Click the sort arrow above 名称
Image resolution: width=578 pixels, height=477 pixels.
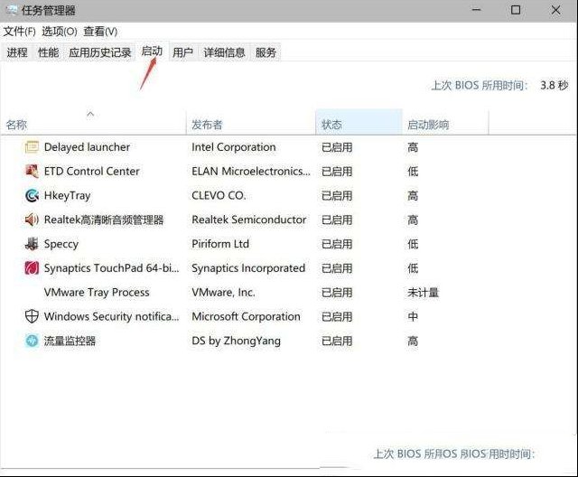[90, 114]
